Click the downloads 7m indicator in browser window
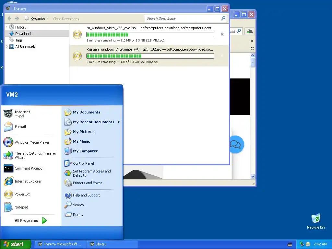 pyautogui.click(x=250, y=31)
